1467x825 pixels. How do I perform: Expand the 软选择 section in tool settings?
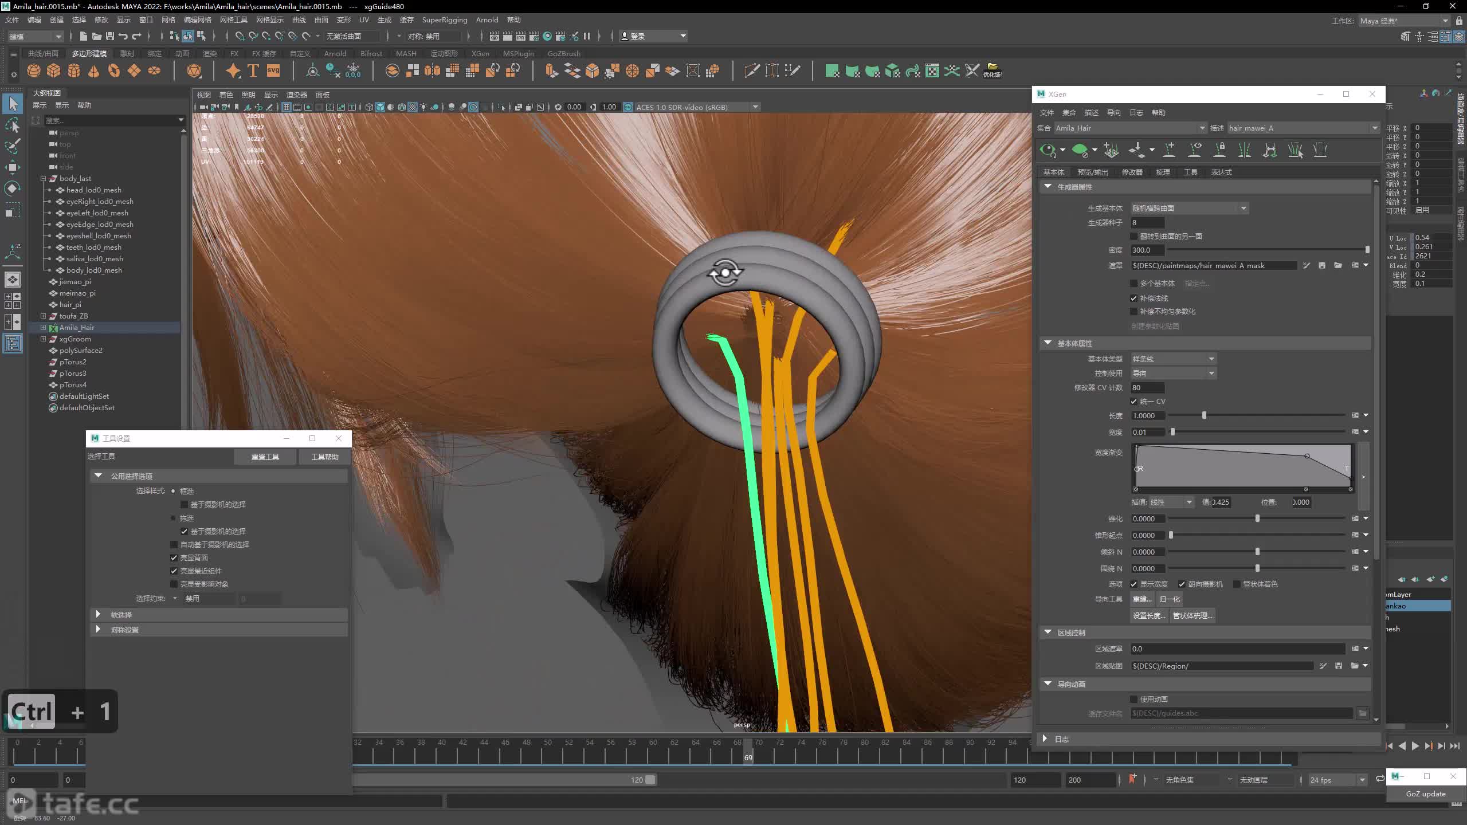[98, 614]
